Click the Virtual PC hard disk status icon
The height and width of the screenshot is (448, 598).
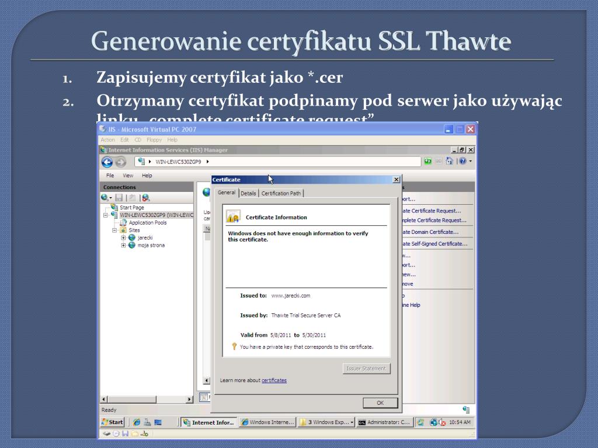(x=107, y=433)
